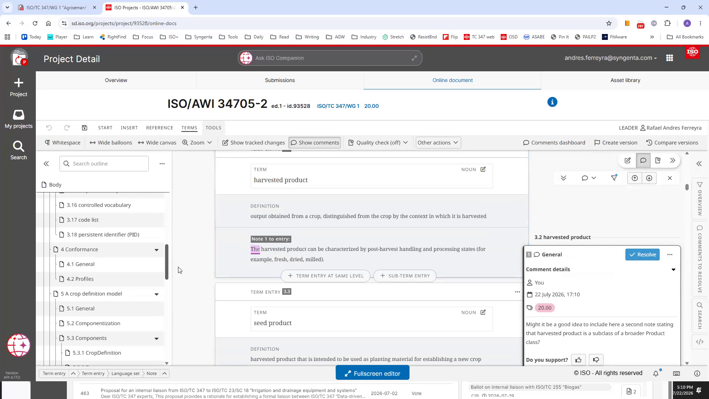Collapse the outline panel with double chevron
Viewport: 709px width, 399px height.
point(46,164)
